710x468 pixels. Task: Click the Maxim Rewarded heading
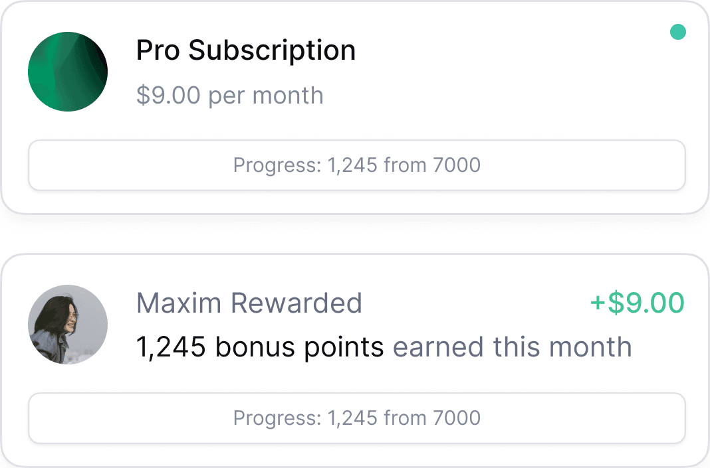[x=249, y=303]
